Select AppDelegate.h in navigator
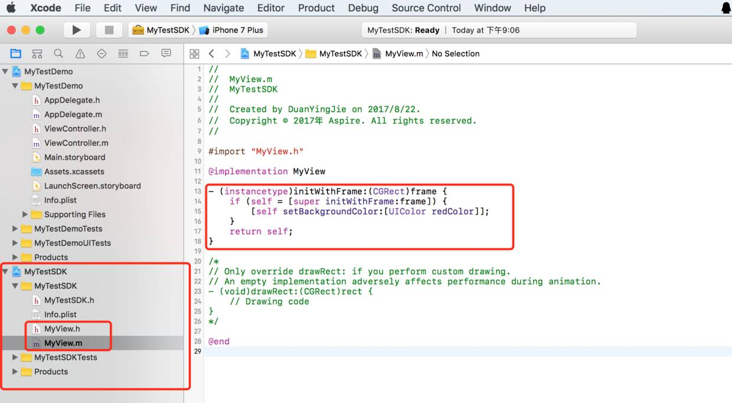 (x=72, y=100)
